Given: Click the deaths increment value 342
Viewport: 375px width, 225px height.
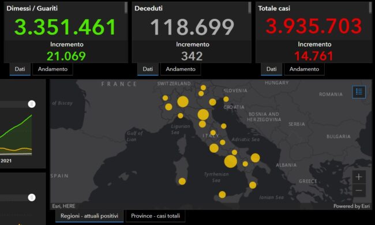Looking at the screenshot, I should 192,56.
